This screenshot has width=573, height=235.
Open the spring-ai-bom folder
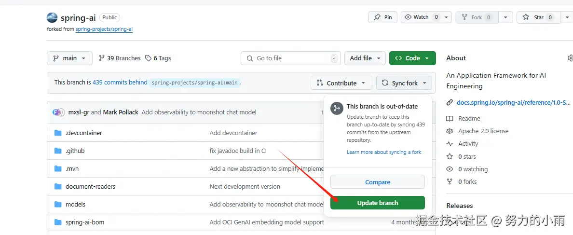coord(85,222)
